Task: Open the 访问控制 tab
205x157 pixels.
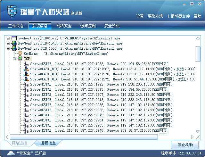Action: (x=88, y=26)
